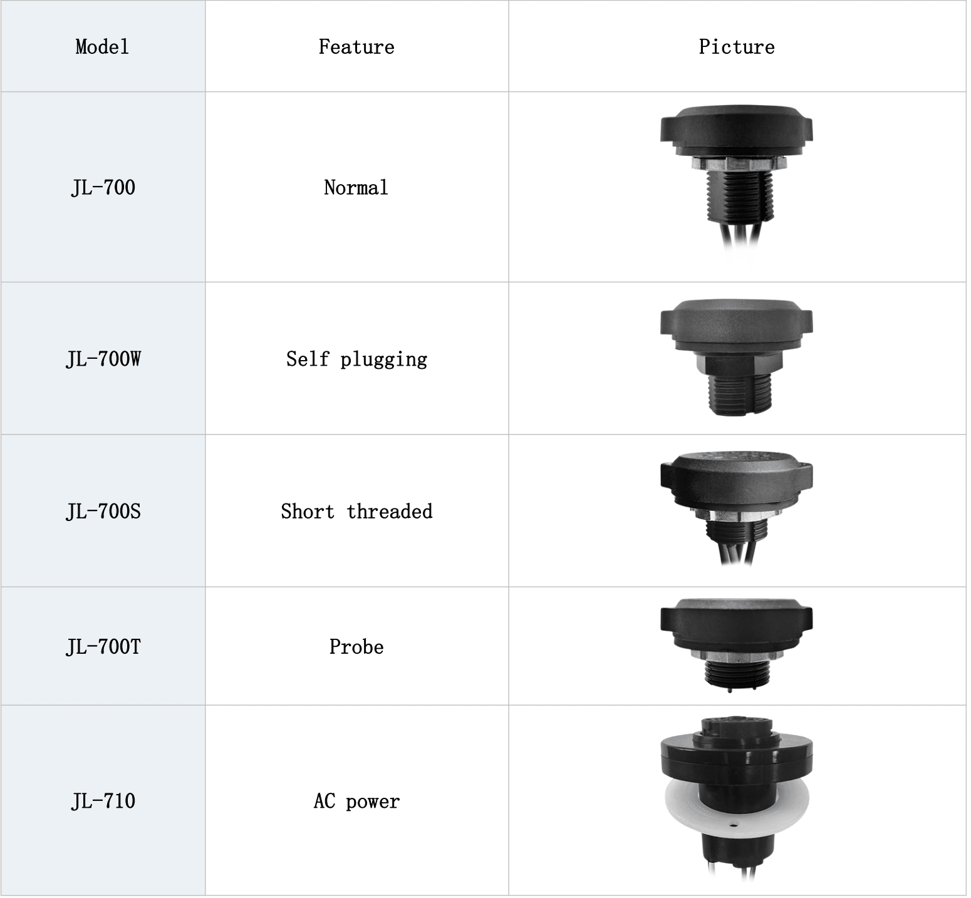This screenshot has height=898, width=971.
Task: Click the AC power feature cell
Action: click(356, 801)
